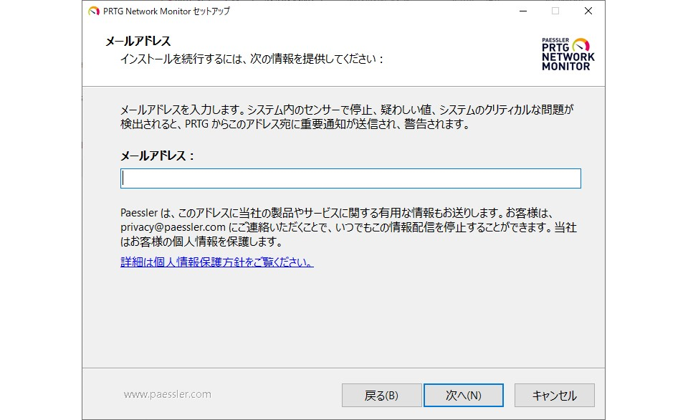Click the メールアドレス heading at top
This screenshot has height=420, width=688.
138,42
